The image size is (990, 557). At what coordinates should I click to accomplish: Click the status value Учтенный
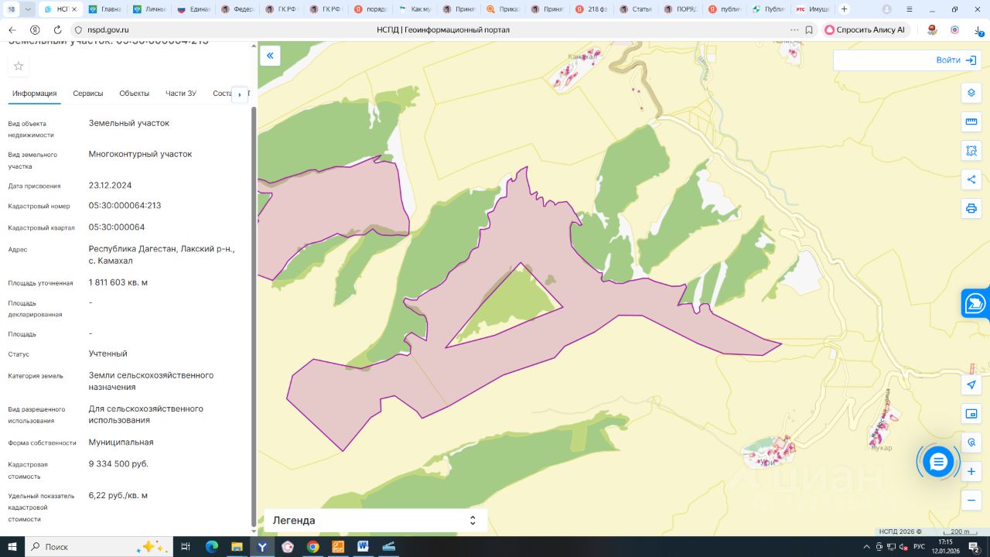pyautogui.click(x=108, y=354)
